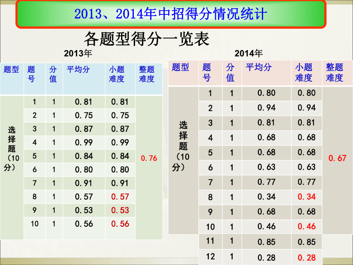Click the red 0.53 difficulty value in 2013

120,210
